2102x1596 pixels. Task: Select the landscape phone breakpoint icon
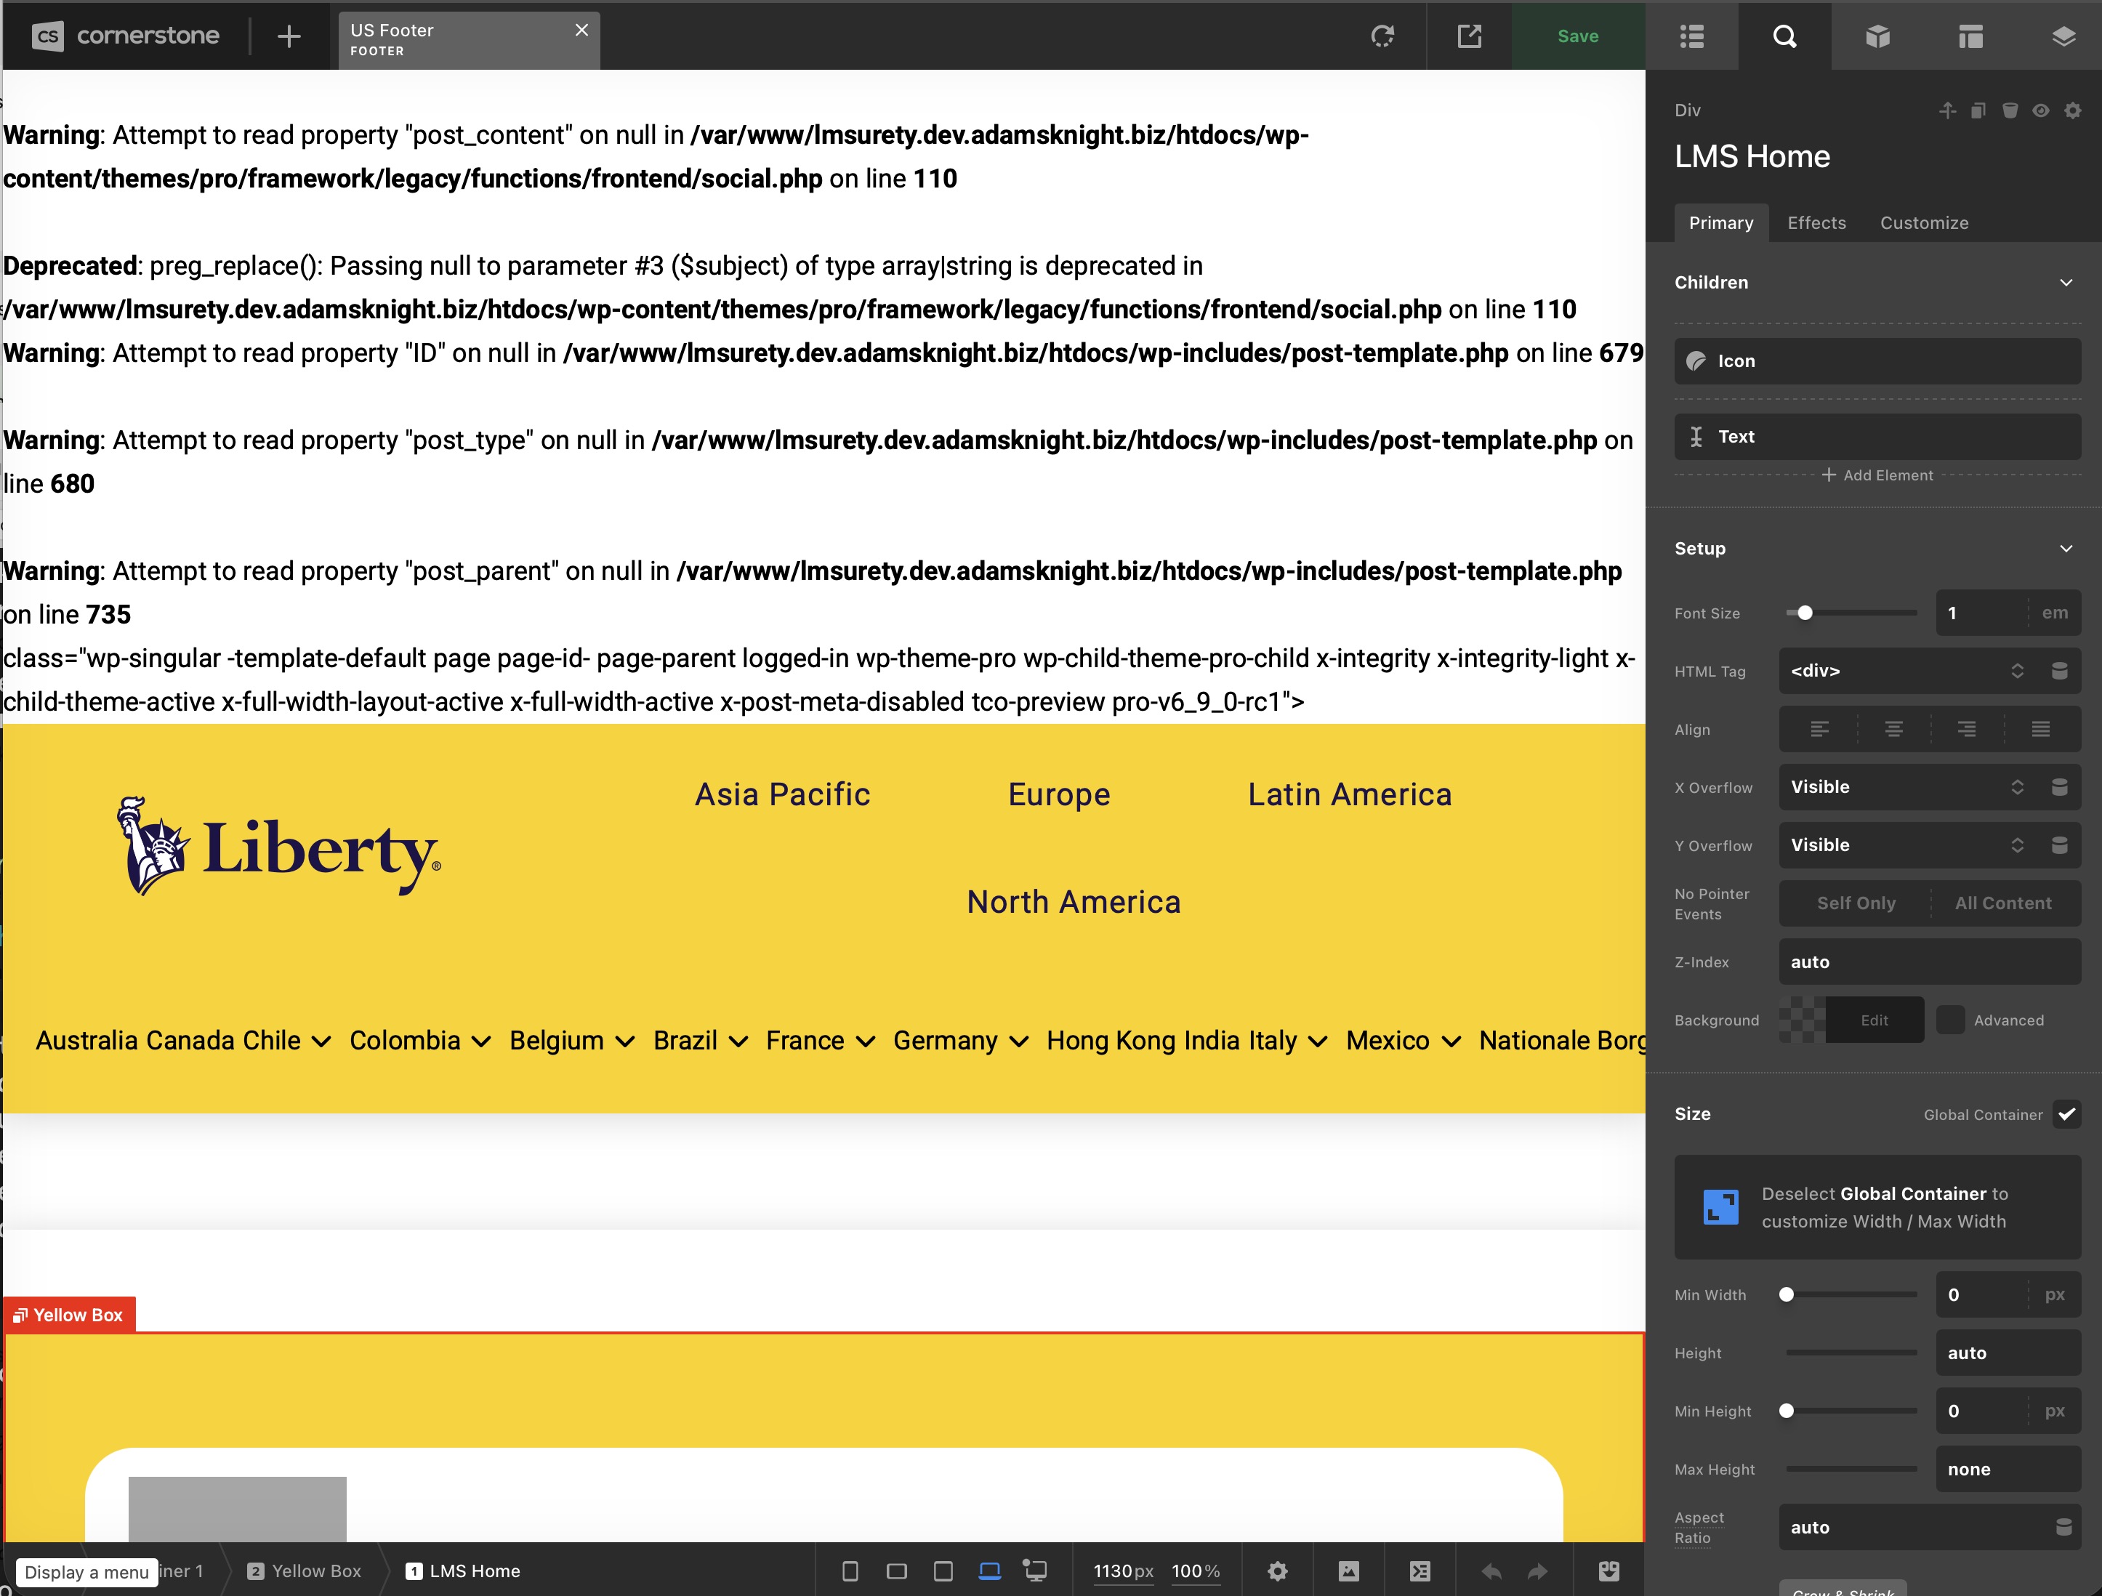[896, 1571]
